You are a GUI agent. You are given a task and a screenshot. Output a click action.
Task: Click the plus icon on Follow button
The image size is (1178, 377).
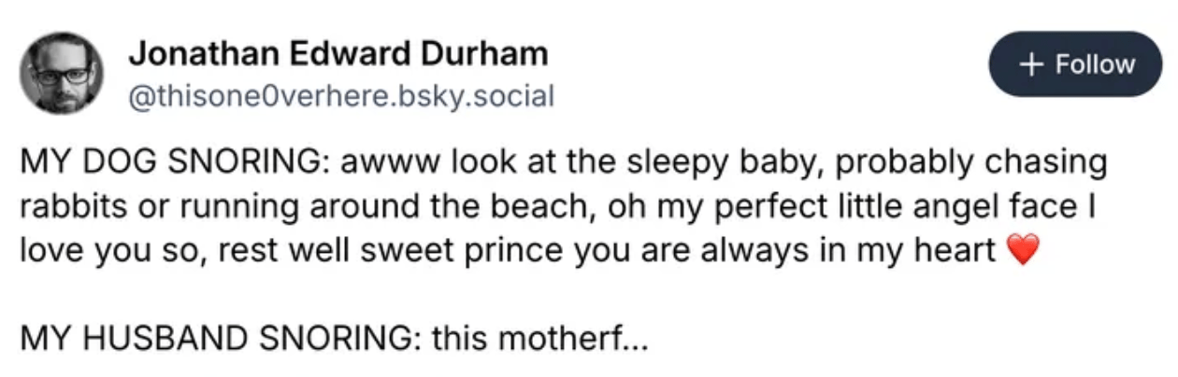pyautogui.click(x=1030, y=64)
